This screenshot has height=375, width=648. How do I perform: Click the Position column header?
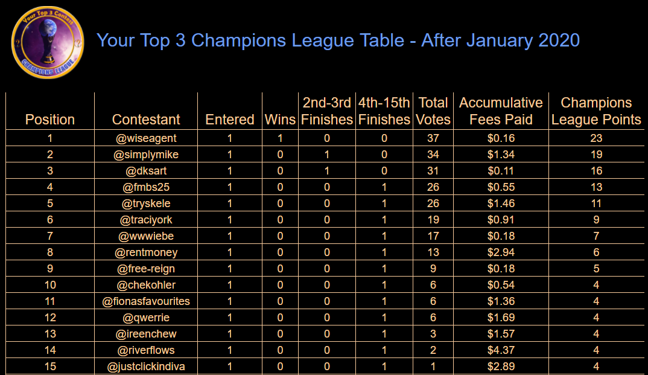click(x=50, y=120)
